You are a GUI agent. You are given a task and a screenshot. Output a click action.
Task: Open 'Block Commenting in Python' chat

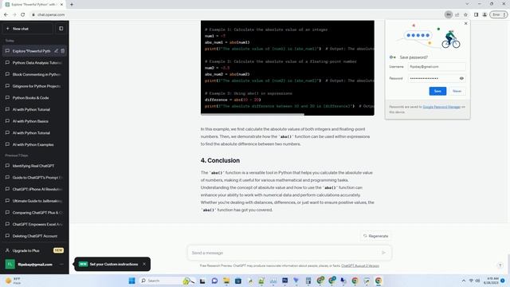[x=34, y=74]
